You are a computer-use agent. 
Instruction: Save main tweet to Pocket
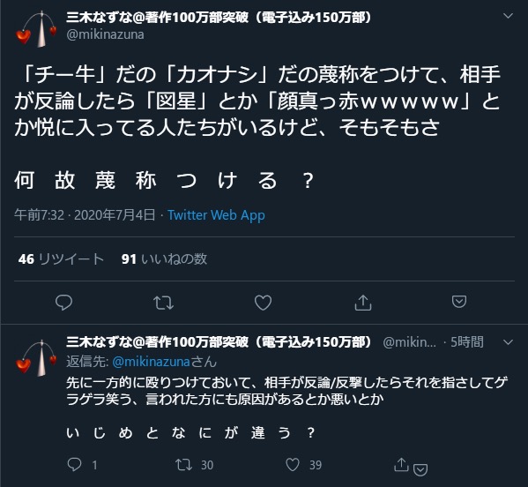coord(459,302)
